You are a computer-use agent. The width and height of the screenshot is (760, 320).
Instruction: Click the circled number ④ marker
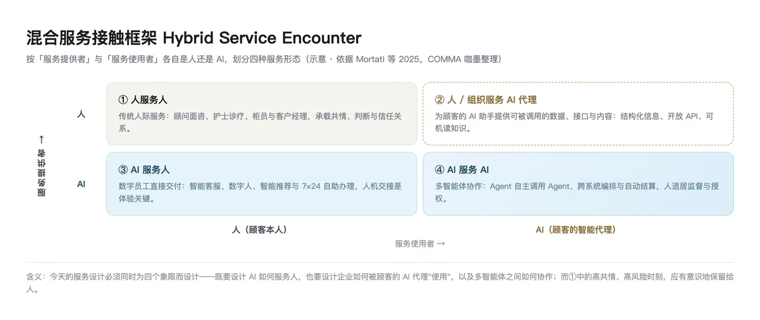click(x=439, y=169)
